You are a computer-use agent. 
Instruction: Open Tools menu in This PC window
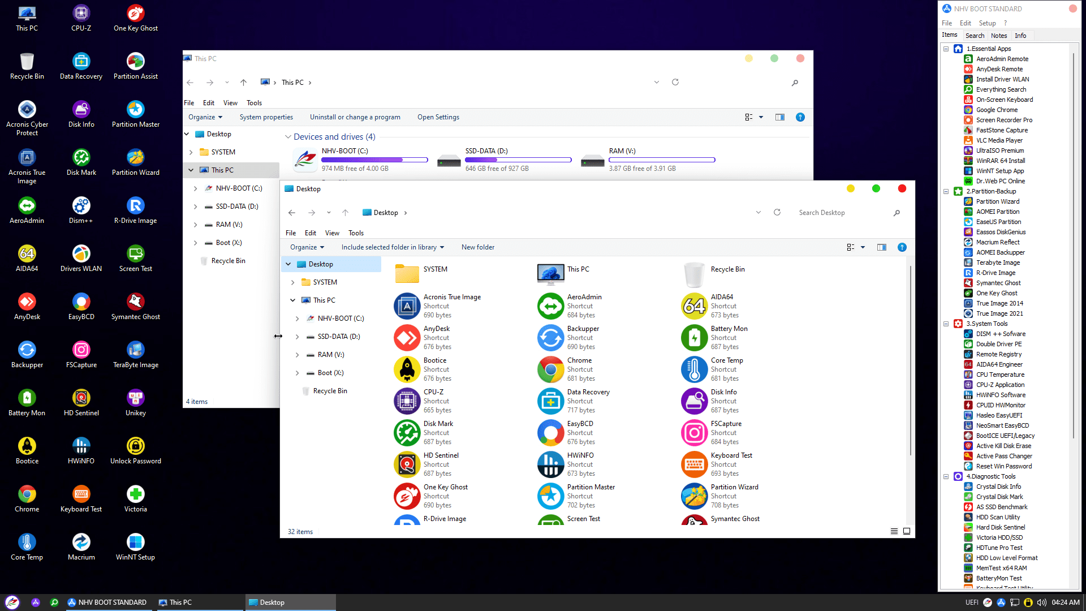254,103
